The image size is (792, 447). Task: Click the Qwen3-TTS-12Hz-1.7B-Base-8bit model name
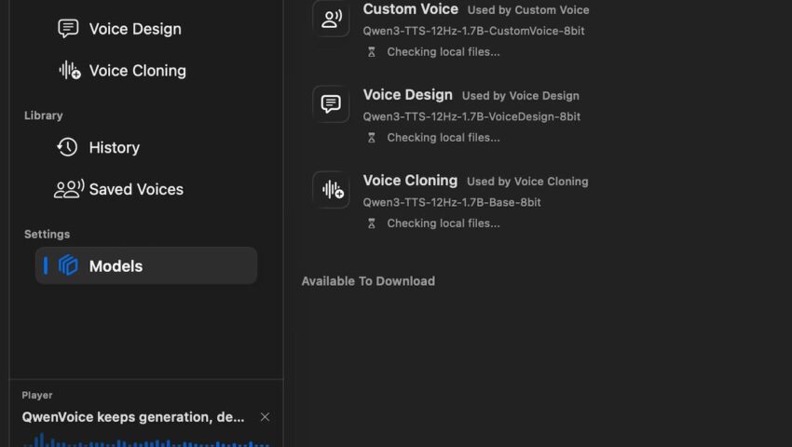click(452, 202)
